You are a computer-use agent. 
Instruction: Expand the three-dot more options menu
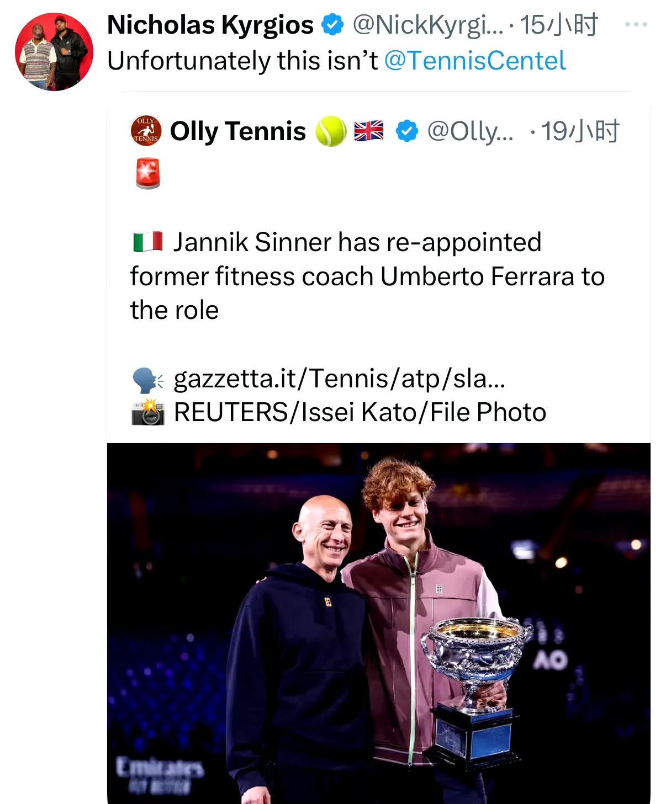(x=636, y=25)
